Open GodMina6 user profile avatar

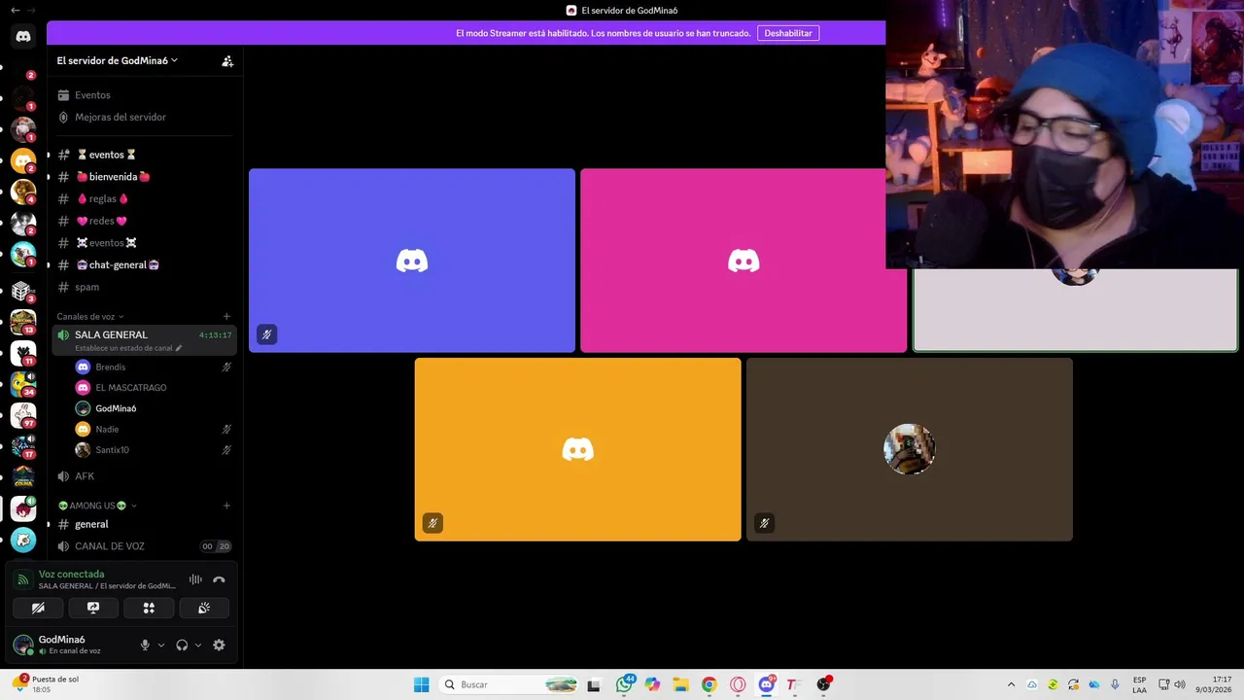[22, 645]
